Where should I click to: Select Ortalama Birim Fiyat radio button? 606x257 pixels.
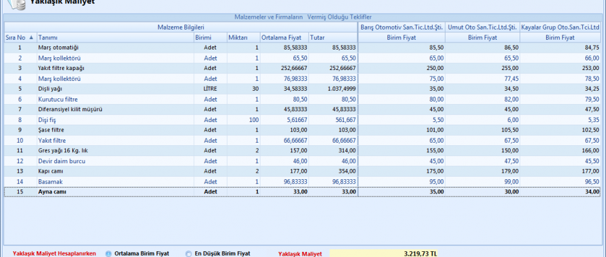tap(108, 253)
